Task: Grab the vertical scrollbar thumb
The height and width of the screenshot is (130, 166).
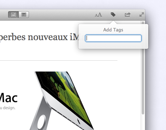Action: click(143, 67)
